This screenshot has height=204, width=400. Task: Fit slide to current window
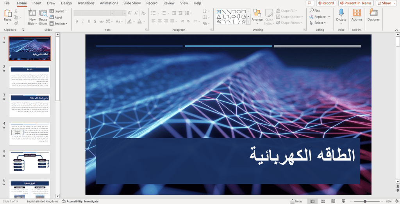pos(397,201)
